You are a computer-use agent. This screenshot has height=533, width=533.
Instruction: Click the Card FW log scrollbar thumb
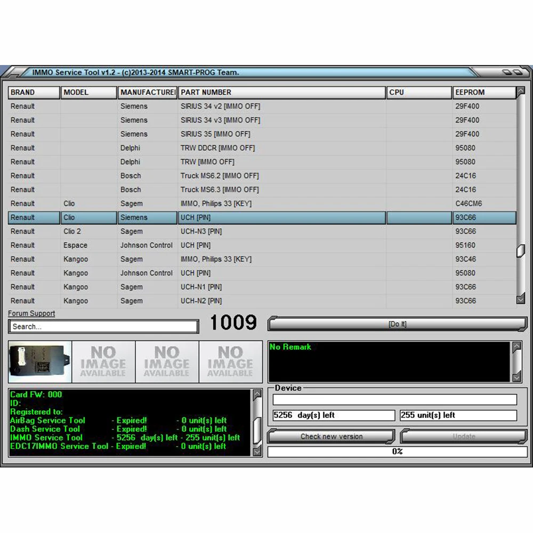(257, 430)
